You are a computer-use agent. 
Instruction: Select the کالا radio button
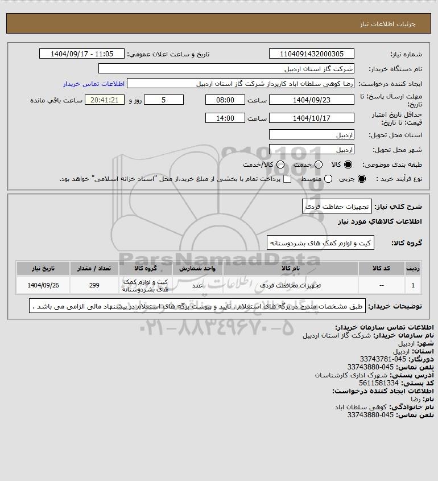(348, 165)
